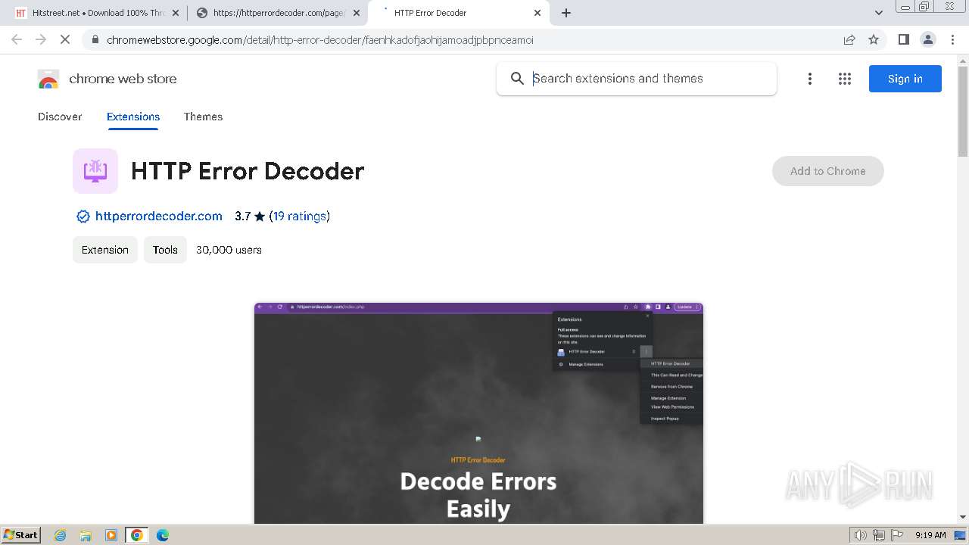This screenshot has height=545, width=969.
Task: Open Chrome's three-dot menu
Action: 953,39
